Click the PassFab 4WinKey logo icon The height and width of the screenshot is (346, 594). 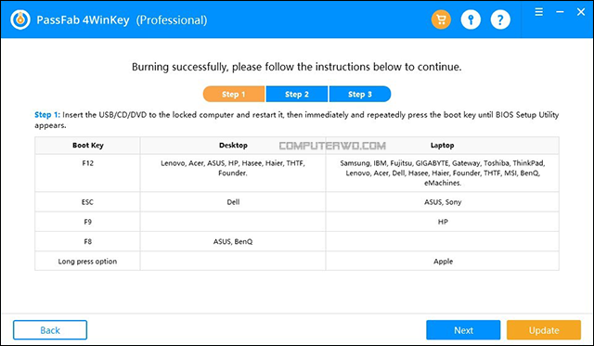20,19
